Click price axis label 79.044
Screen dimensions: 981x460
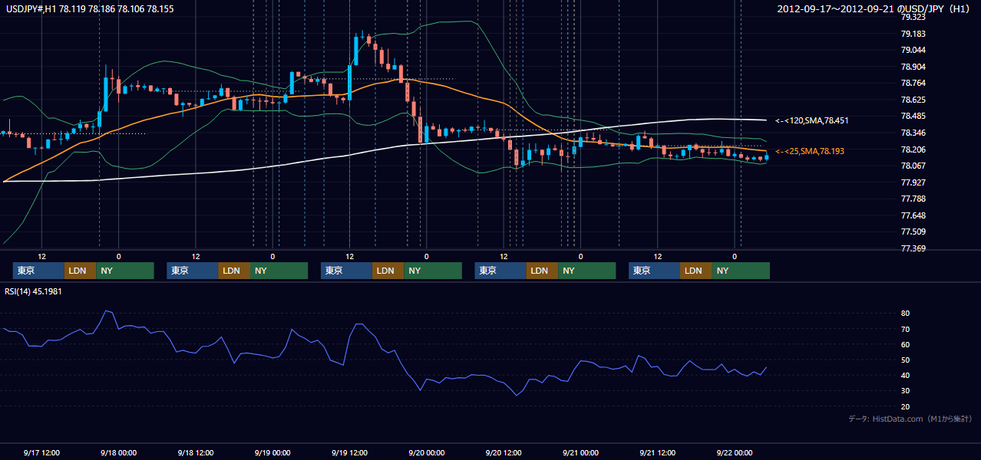point(912,50)
